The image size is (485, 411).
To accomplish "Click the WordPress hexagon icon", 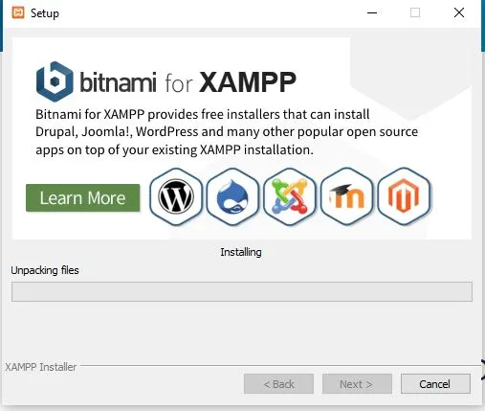I will 176,196.
